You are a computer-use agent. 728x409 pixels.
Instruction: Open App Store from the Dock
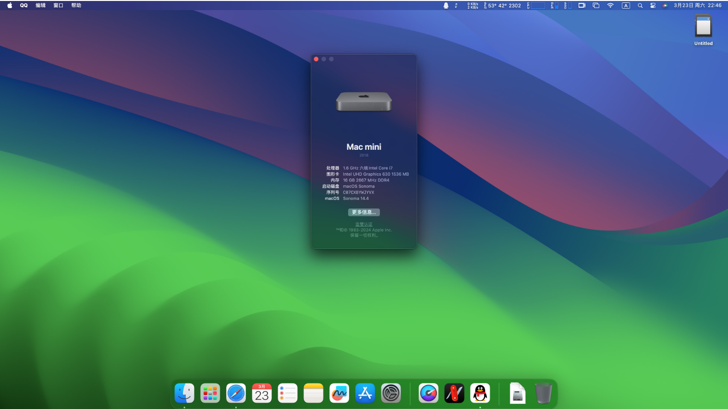point(365,393)
